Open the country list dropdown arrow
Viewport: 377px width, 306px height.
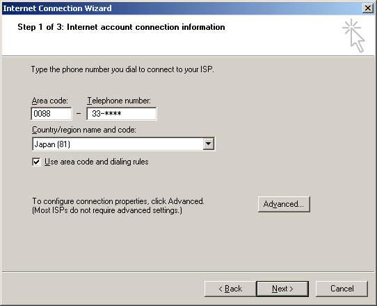point(208,144)
